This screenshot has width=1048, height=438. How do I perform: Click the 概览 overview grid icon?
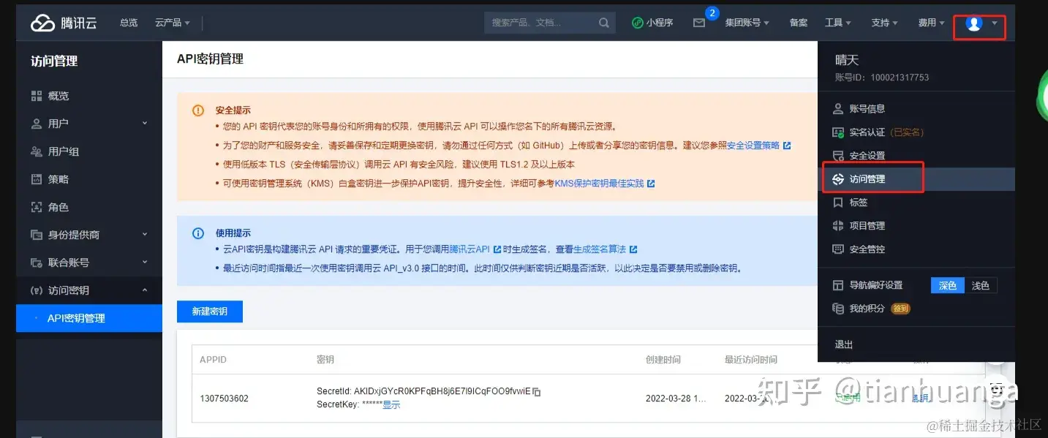[37, 96]
